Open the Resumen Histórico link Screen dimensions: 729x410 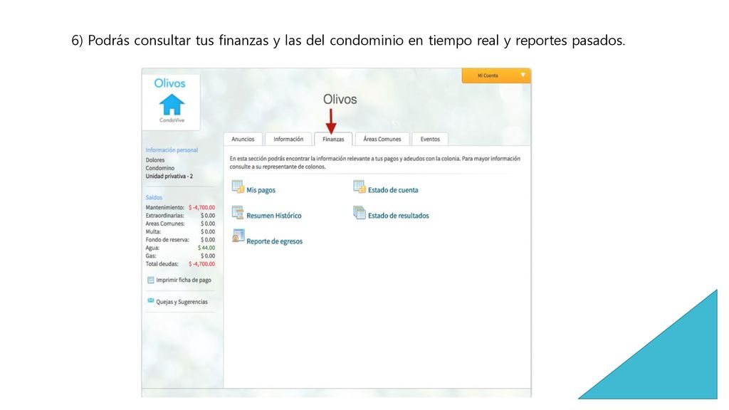[x=274, y=216]
